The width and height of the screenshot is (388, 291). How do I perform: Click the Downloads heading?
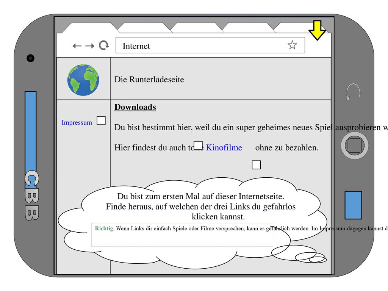[135, 107]
